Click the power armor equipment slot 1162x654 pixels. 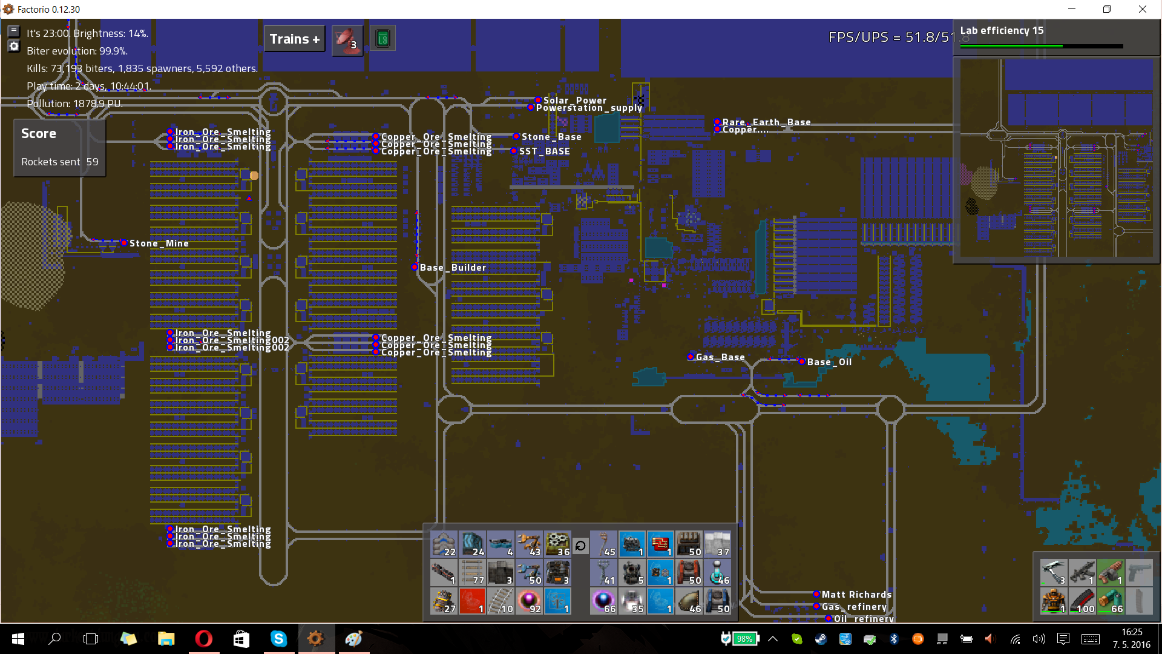click(x=1054, y=601)
